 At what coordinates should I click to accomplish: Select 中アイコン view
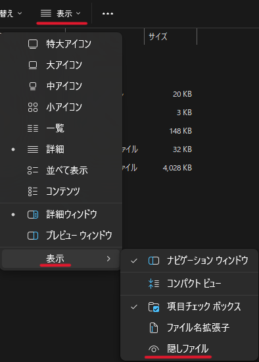point(61,86)
